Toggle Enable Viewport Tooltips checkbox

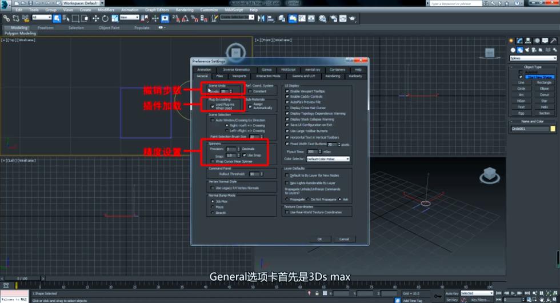tap(287, 91)
